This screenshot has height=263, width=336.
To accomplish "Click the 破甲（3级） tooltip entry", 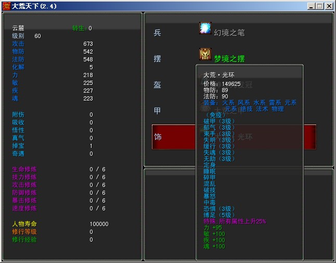I will tap(219, 121).
